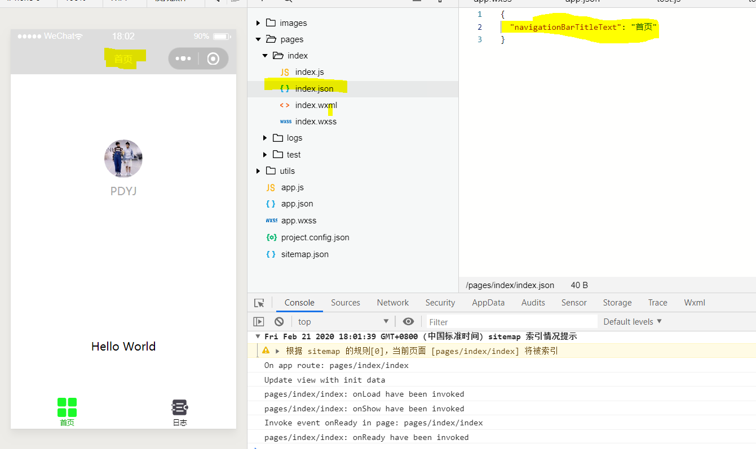The width and height of the screenshot is (756, 449).
Task: Click the 'Update view with init data' log
Action: pyautogui.click(x=325, y=380)
